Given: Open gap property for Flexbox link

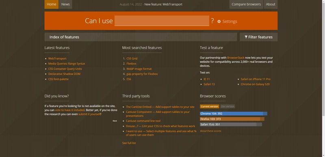Looking at the screenshot, I should (142, 74).
